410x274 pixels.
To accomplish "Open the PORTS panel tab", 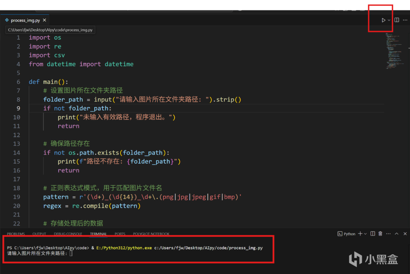I will (x=120, y=234).
